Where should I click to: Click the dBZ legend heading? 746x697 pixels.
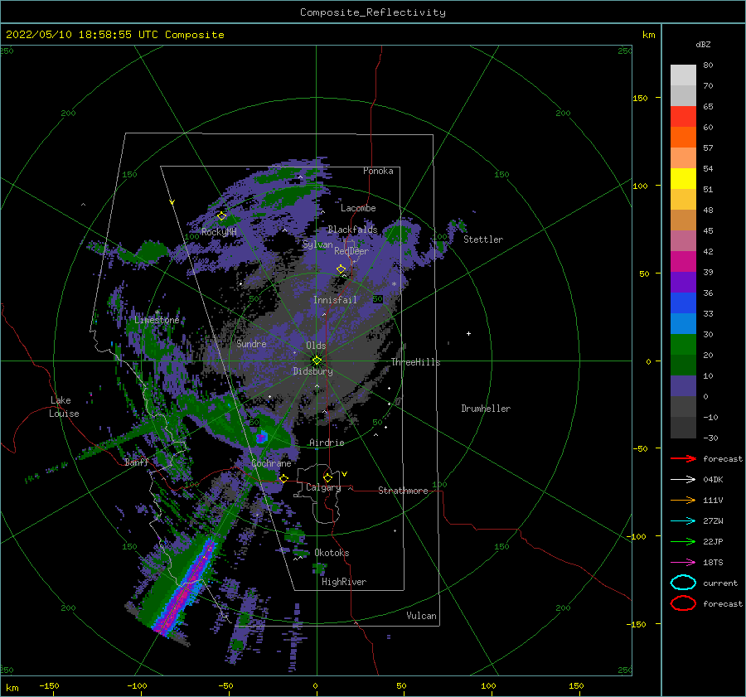703,44
